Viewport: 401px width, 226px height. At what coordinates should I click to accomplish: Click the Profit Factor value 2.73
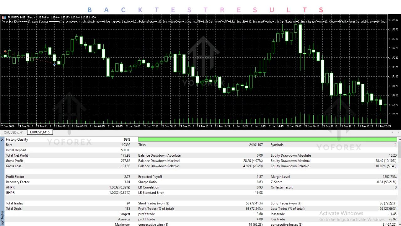point(127,177)
